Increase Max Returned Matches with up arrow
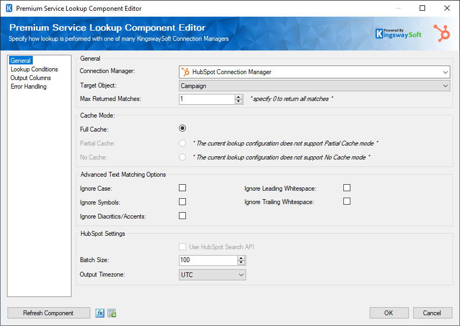 pyautogui.click(x=239, y=97)
